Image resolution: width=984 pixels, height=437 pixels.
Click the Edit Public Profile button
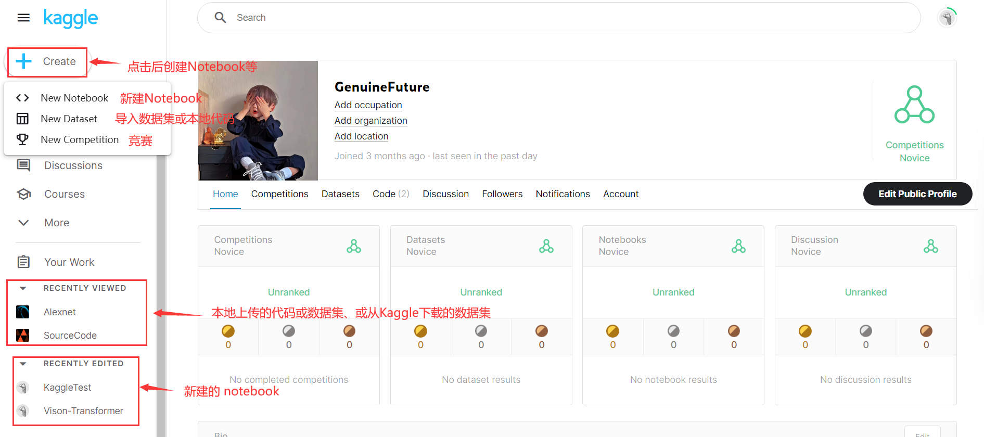(917, 194)
